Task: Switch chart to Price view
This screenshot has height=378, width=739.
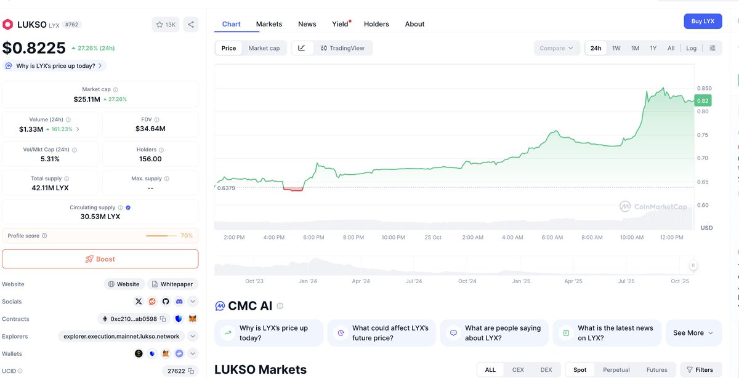Action: point(228,48)
